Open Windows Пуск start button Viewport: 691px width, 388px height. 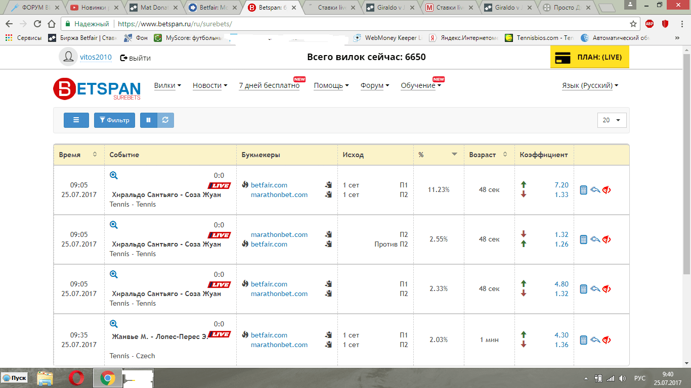pyautogui.click(x=14, y=378)
